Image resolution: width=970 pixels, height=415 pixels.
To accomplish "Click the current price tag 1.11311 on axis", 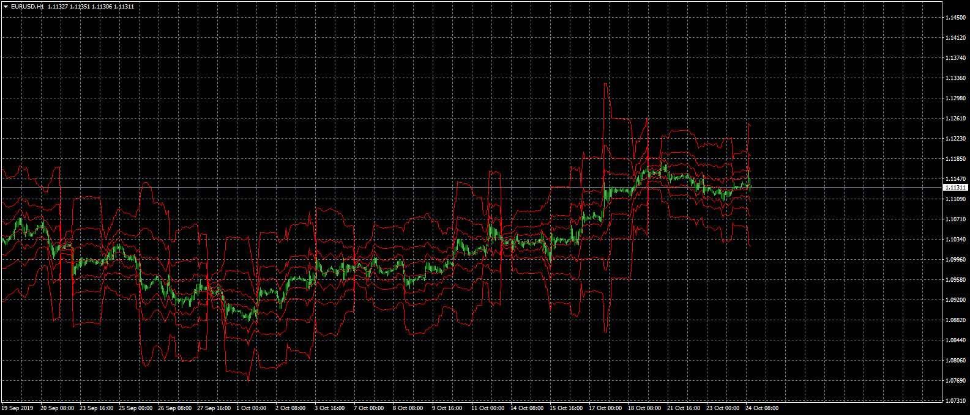I will [956, 188].
